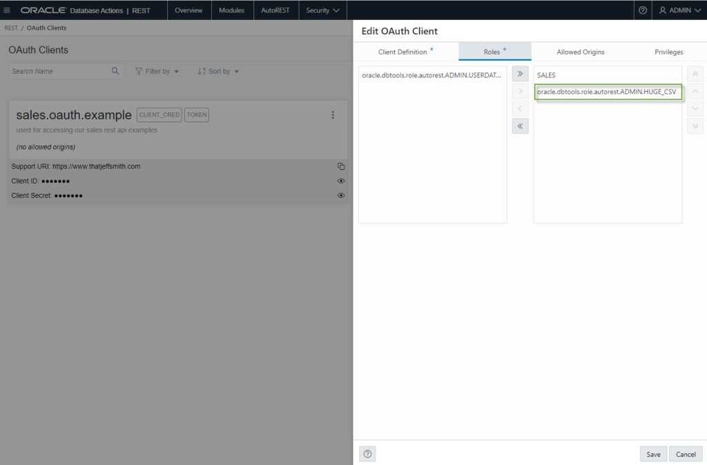This screenshot has height=465, width=707.
Task: Open the help icon in top bar
Action: click(x=643, y=10)
